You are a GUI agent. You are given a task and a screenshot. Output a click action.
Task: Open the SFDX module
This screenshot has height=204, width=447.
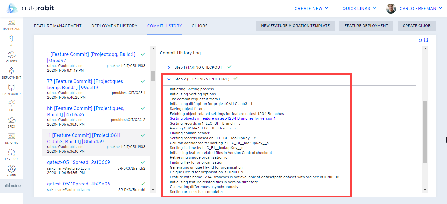[11, 121]
